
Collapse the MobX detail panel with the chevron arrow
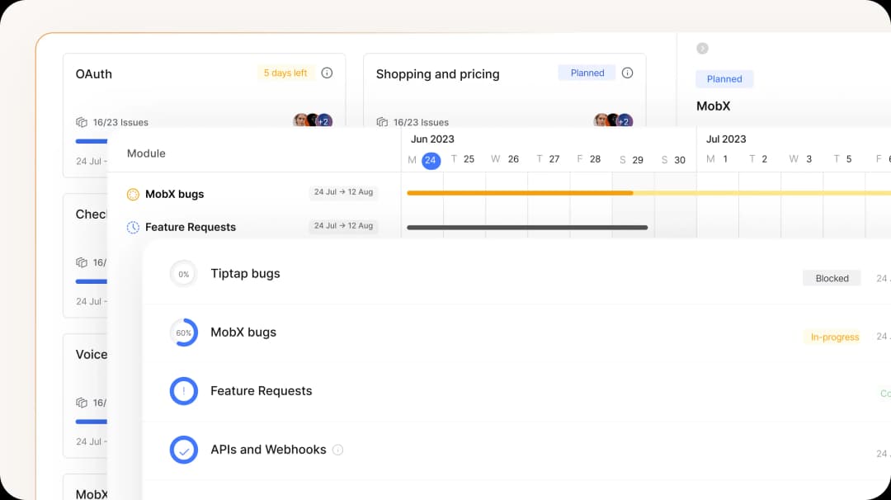click(702, 48)
